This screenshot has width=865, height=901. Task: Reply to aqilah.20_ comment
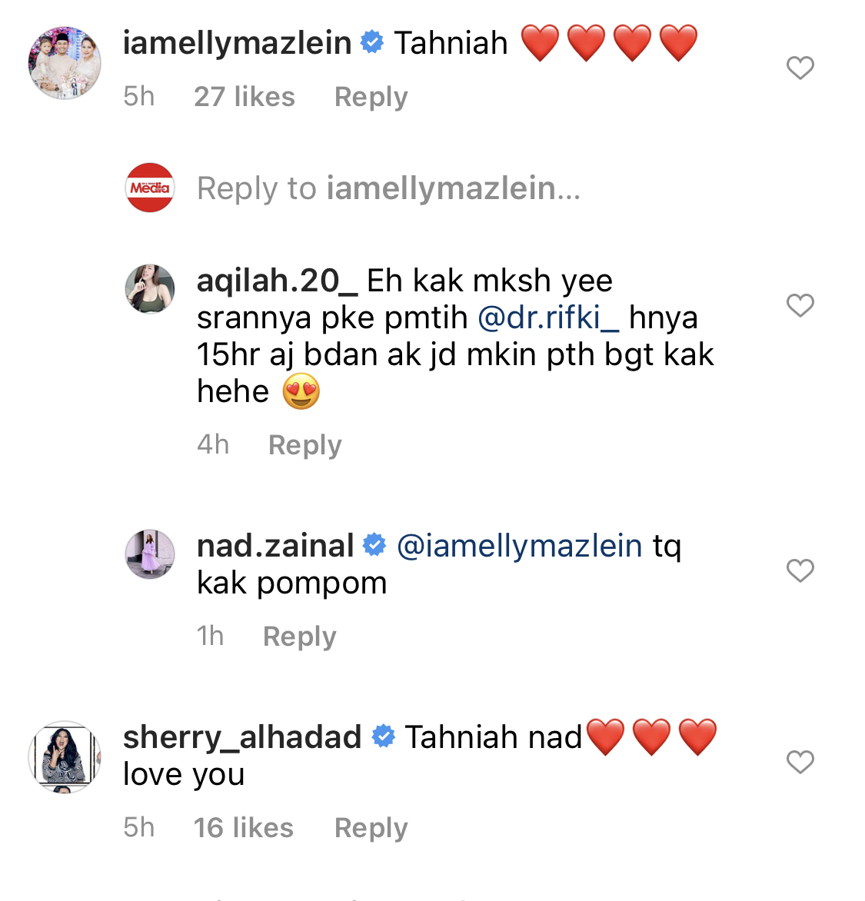click(304, 445)
